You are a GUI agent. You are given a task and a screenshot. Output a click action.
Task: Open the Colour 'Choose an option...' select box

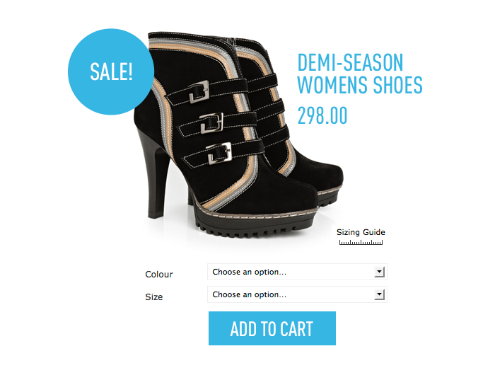point(297,272)
